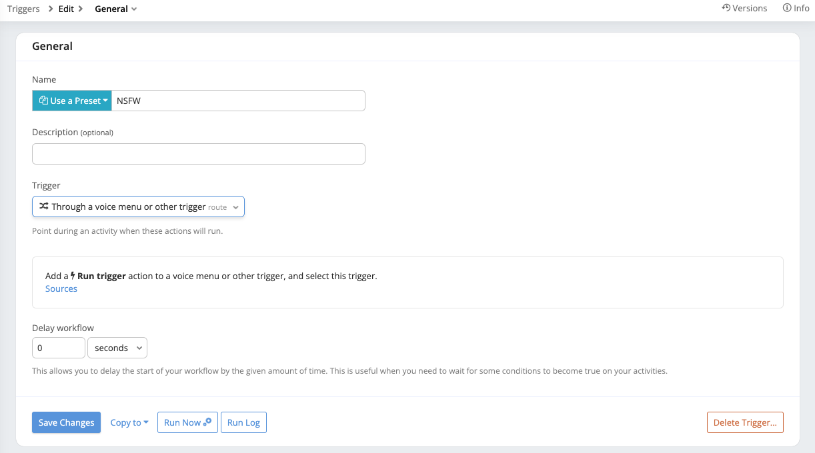The height and width of the screenshot is (453, 815).
Task: Open the Use a Preset dropdown
Action: tap(71, 100)
